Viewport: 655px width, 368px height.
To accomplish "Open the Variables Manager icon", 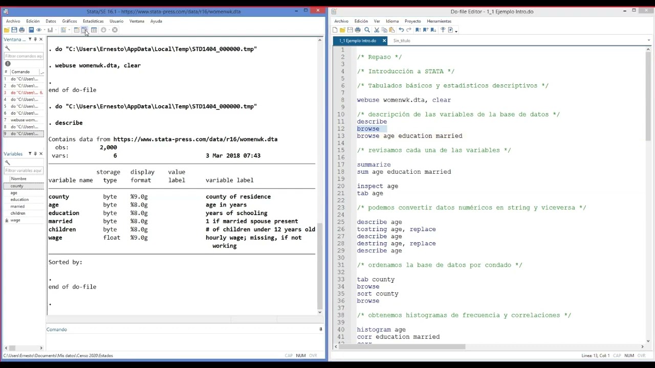I will (94, 30).
